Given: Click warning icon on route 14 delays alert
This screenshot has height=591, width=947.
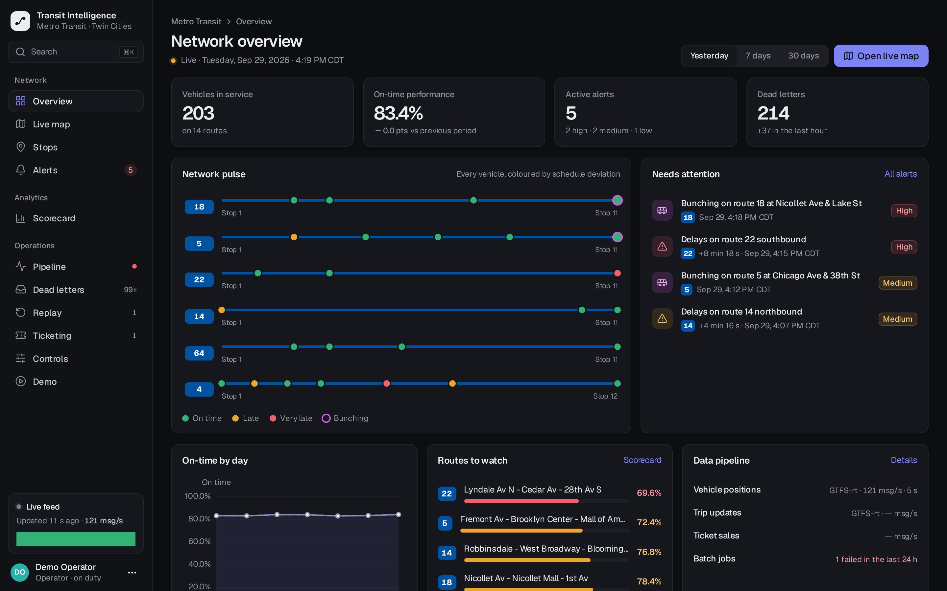Looking at the screenshot, I should (662, 318).
